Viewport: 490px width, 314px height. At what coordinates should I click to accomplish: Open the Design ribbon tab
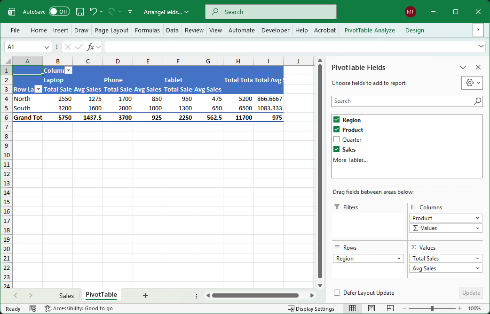[x=415, y=30]
